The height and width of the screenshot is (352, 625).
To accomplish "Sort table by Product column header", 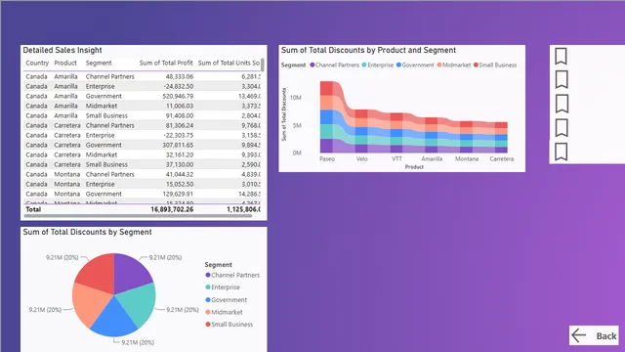I will click(65, 63).
